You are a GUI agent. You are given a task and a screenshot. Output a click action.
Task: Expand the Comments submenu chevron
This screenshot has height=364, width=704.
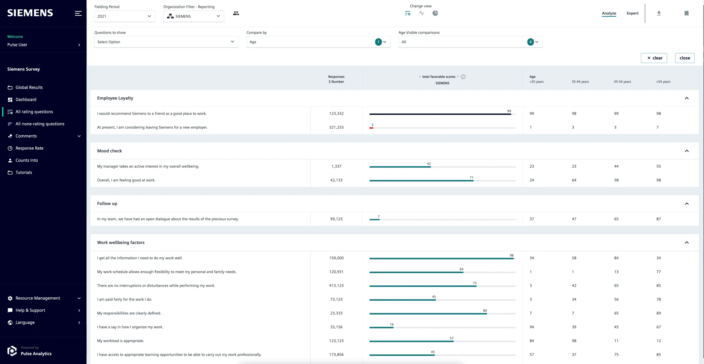[79, 136]
